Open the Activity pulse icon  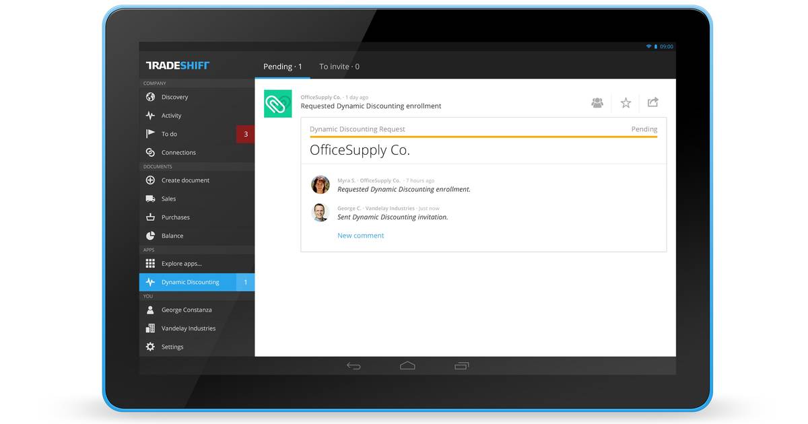150,116
